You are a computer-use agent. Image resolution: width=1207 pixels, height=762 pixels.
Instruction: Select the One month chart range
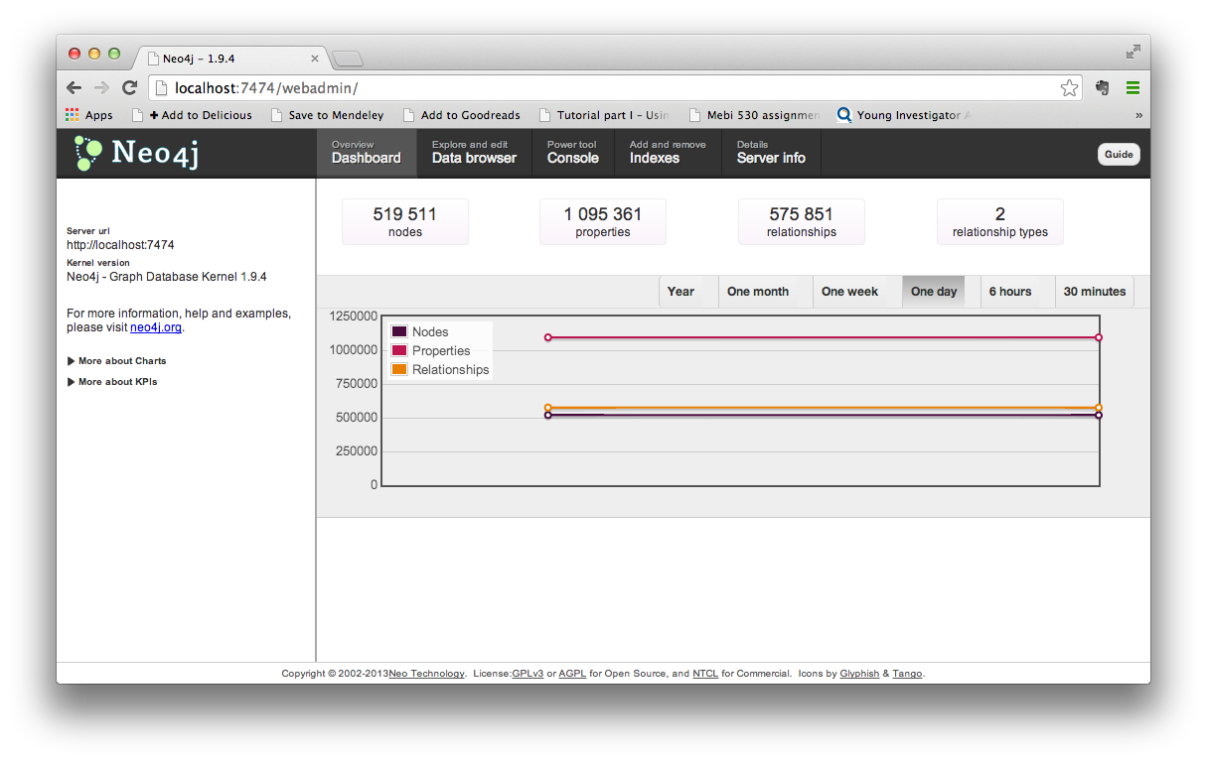tap(758, 292)
